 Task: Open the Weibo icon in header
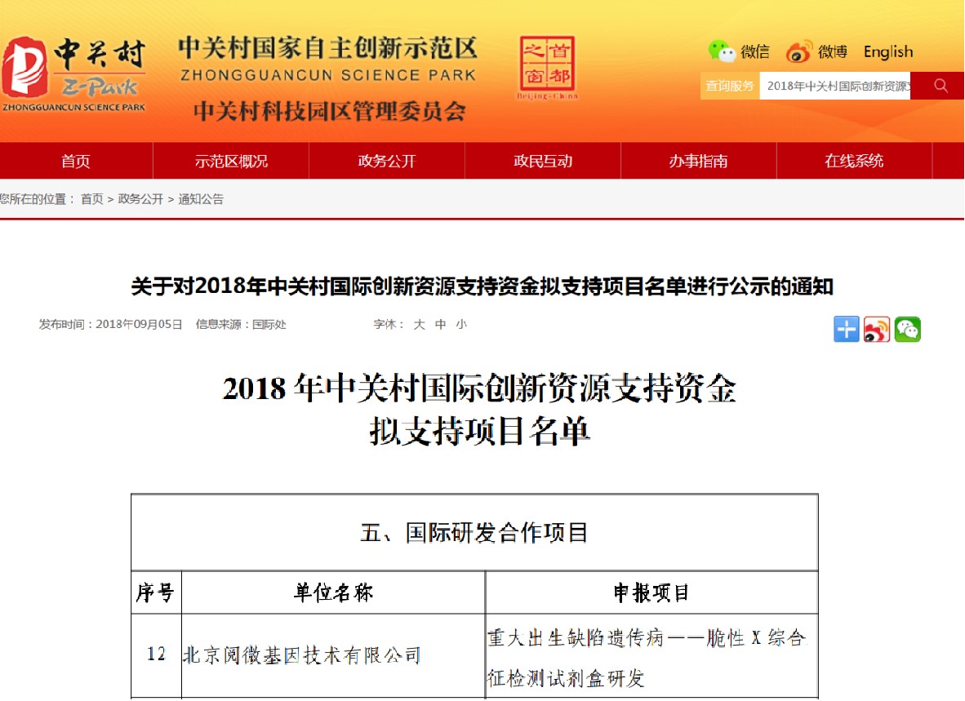[x=799, y=51]
